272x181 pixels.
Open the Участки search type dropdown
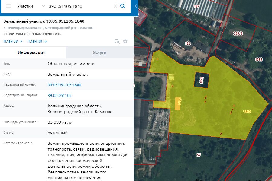pos(31,6)
